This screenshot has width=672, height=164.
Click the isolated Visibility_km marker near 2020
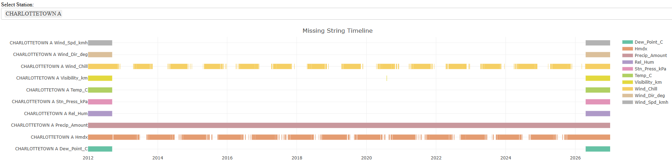click(x=387, y=78)
